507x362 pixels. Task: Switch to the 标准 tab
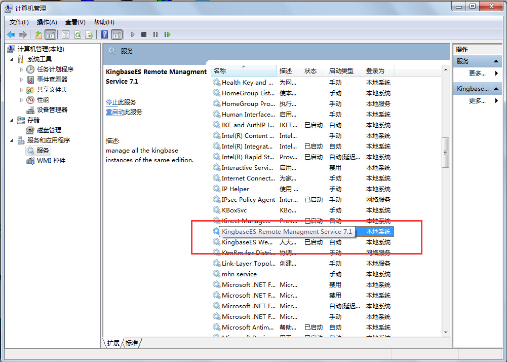pos(132,343)
